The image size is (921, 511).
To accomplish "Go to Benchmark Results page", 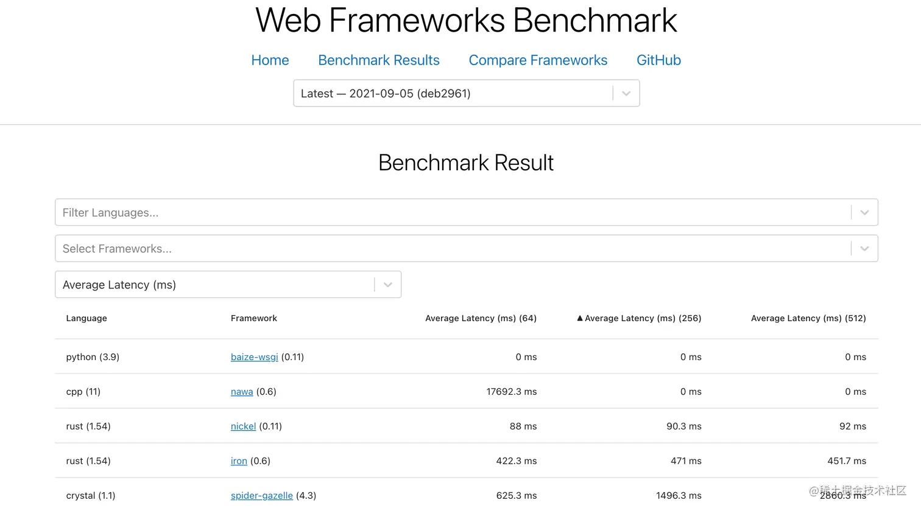I will 379,60.
